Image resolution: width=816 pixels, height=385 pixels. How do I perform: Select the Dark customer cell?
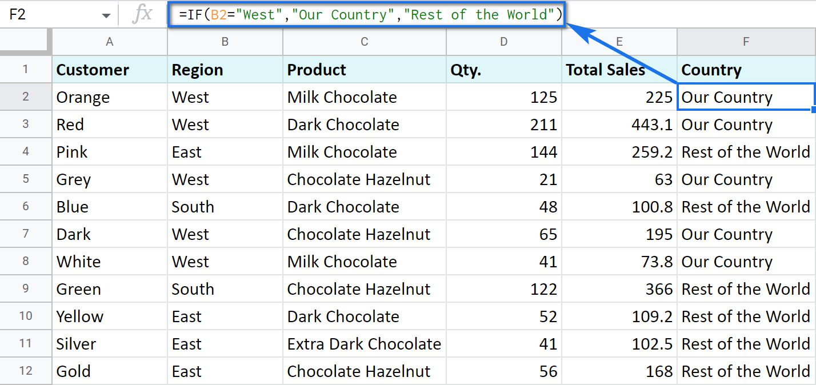pos(110,234)
